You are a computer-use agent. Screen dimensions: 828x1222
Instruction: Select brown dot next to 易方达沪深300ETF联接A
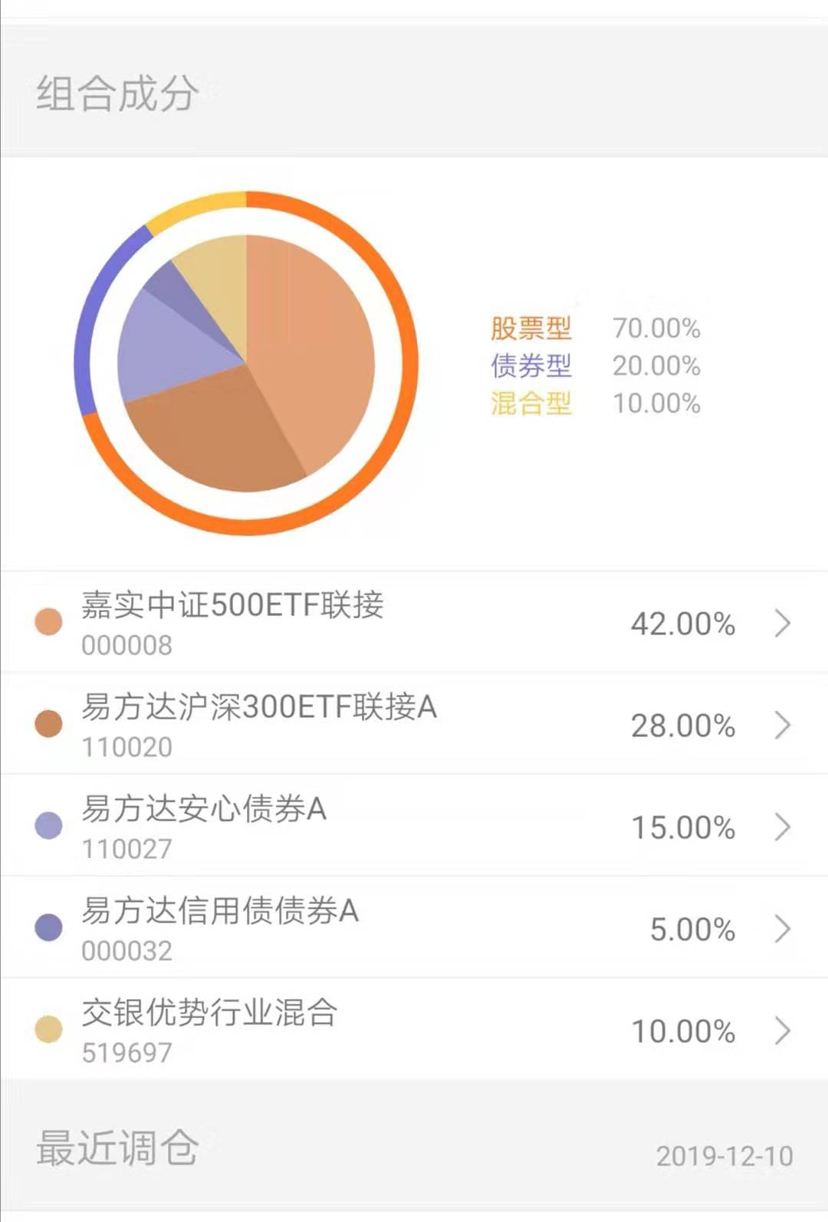coord(49,724)
